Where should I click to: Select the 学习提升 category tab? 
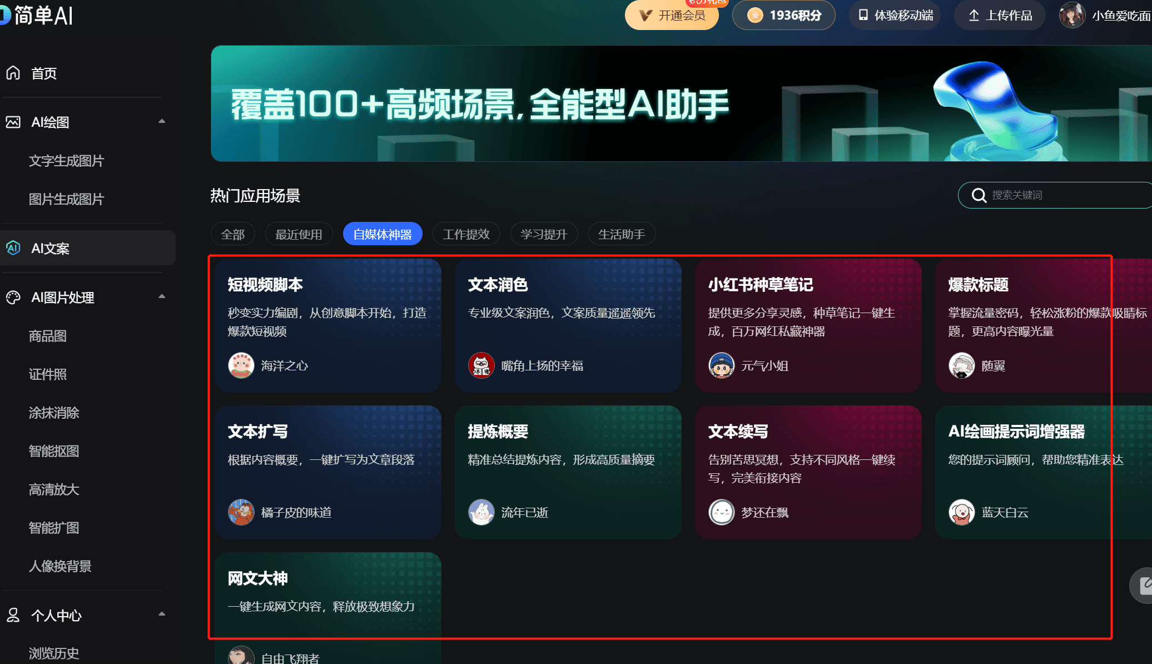click(543, 234)
